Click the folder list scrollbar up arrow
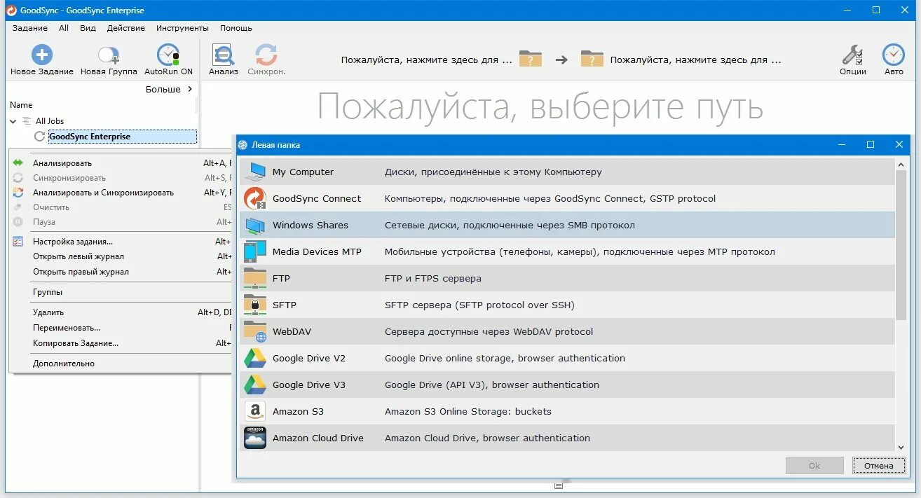Screen dimensions: 921x498 pos(900,165)
